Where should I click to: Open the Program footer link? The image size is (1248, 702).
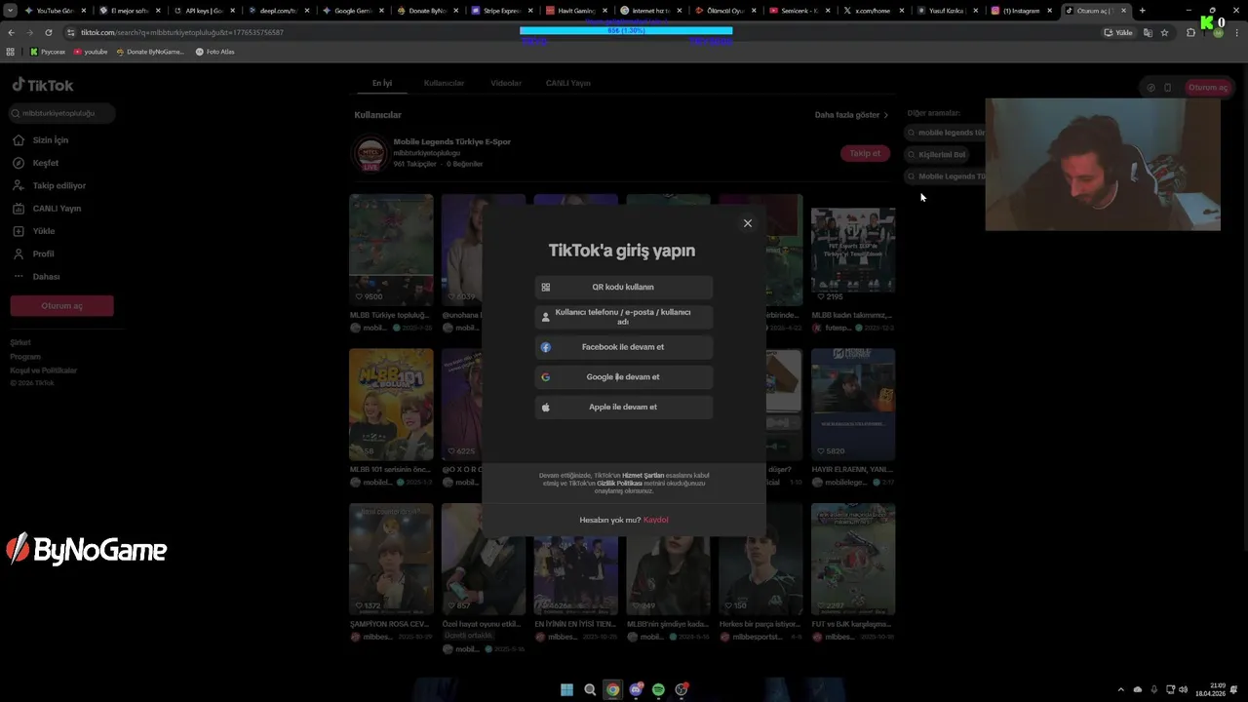25,357
